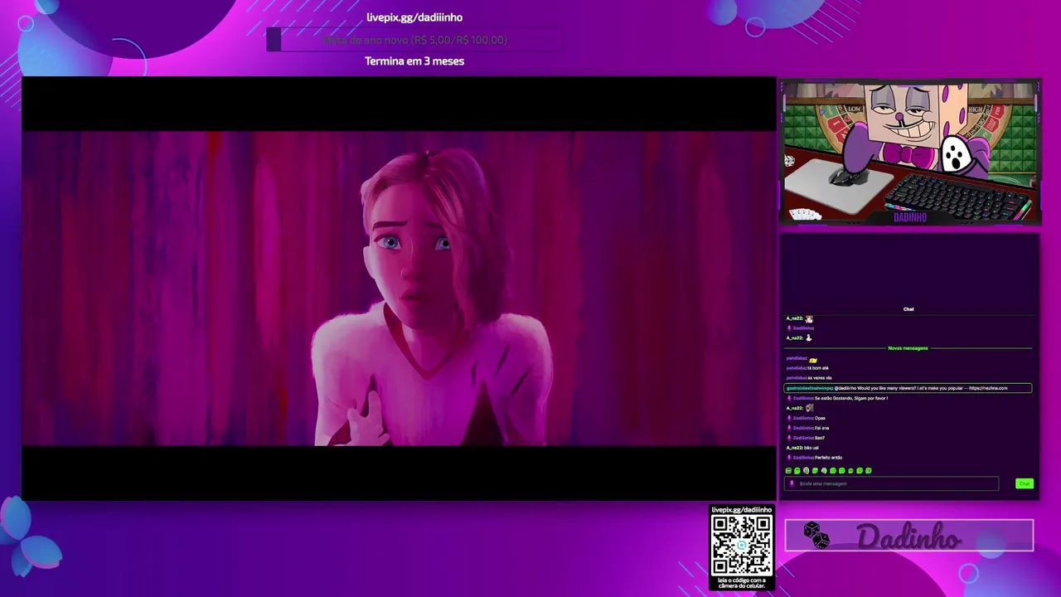
Task: Click username gastrointestinalwimpq in chat
Action: tap(809, 388)
